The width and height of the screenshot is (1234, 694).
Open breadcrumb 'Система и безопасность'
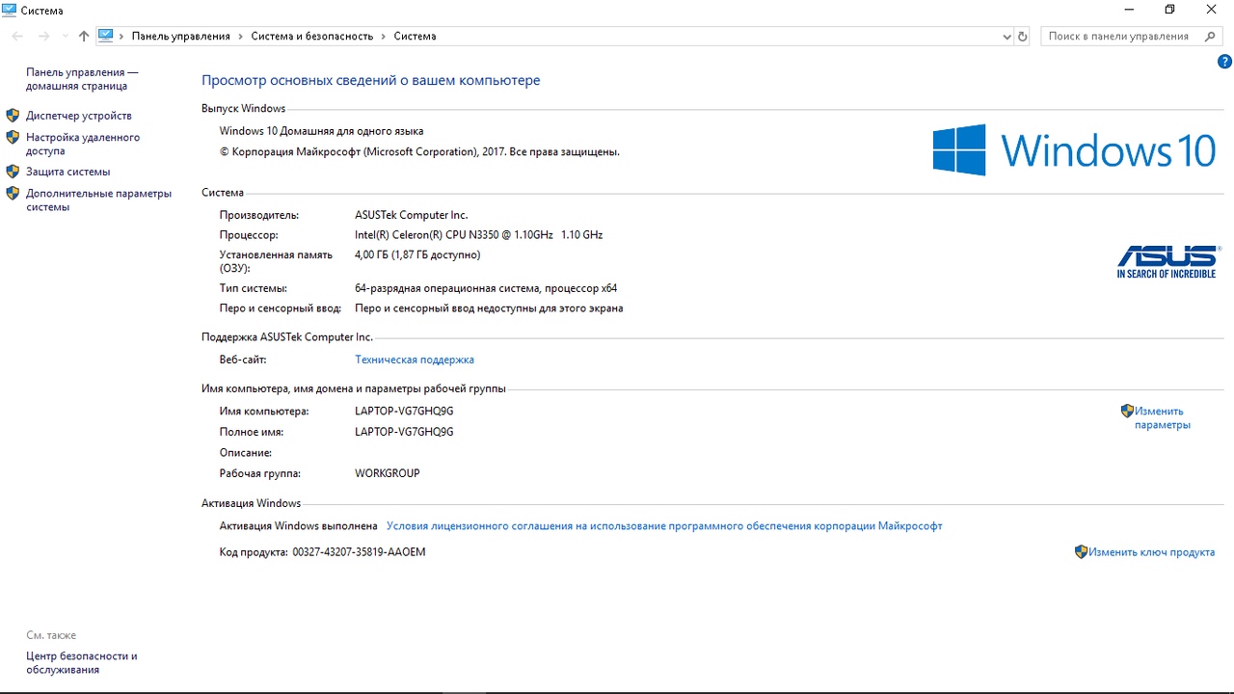coord(312,36)
